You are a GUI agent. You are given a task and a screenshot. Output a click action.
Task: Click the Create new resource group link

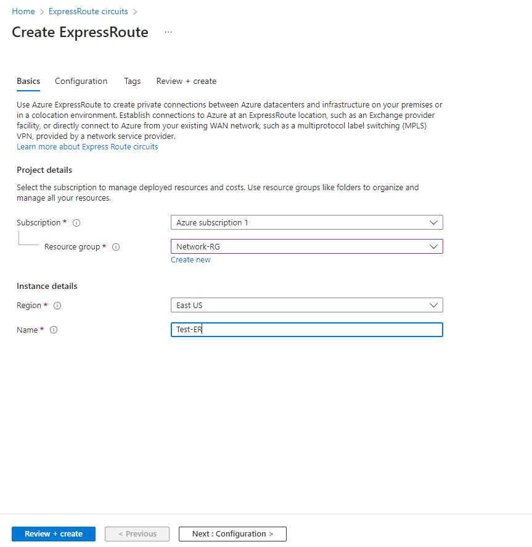(x=190, y=260)
